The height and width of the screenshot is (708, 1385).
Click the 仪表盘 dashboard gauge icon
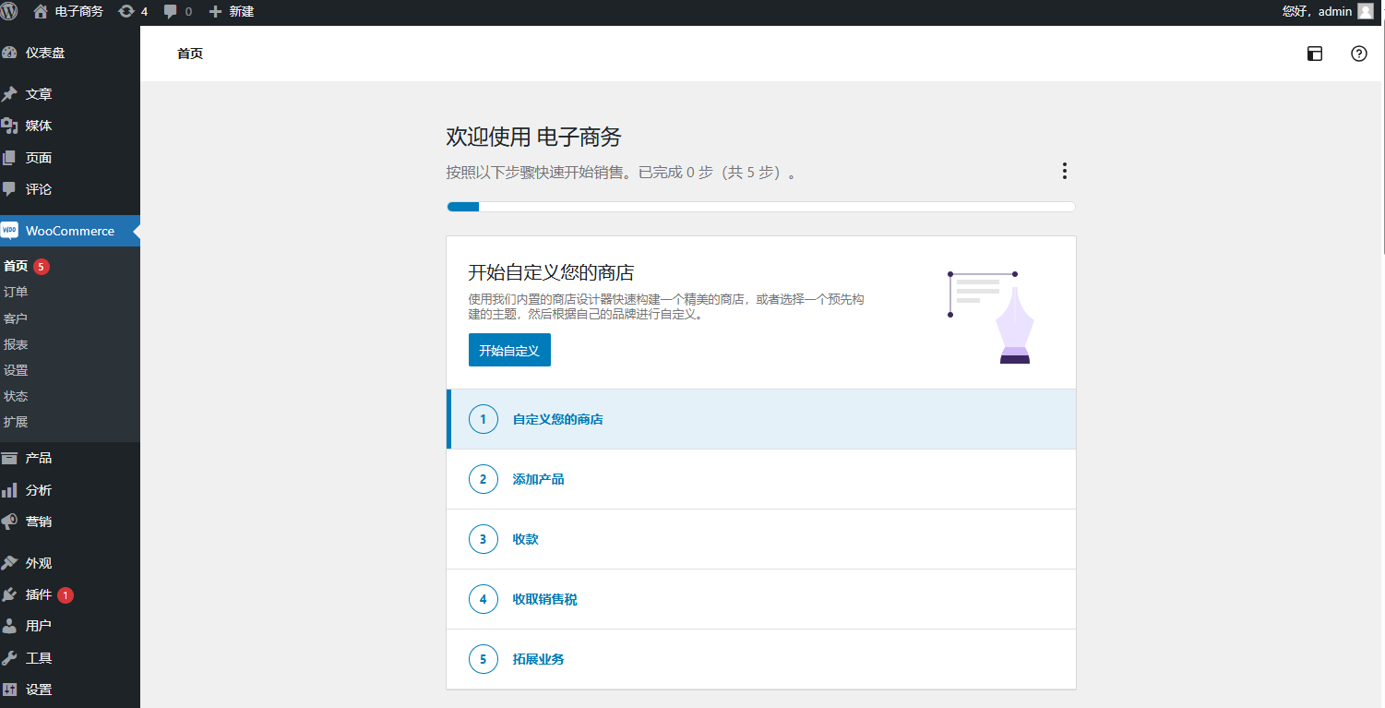coord(9,53)
